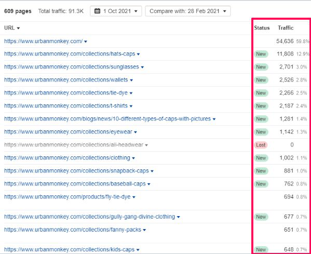This screenshot has height=254, width=311.
Task: Click the Status column header
Action: [x=262, y=28]
